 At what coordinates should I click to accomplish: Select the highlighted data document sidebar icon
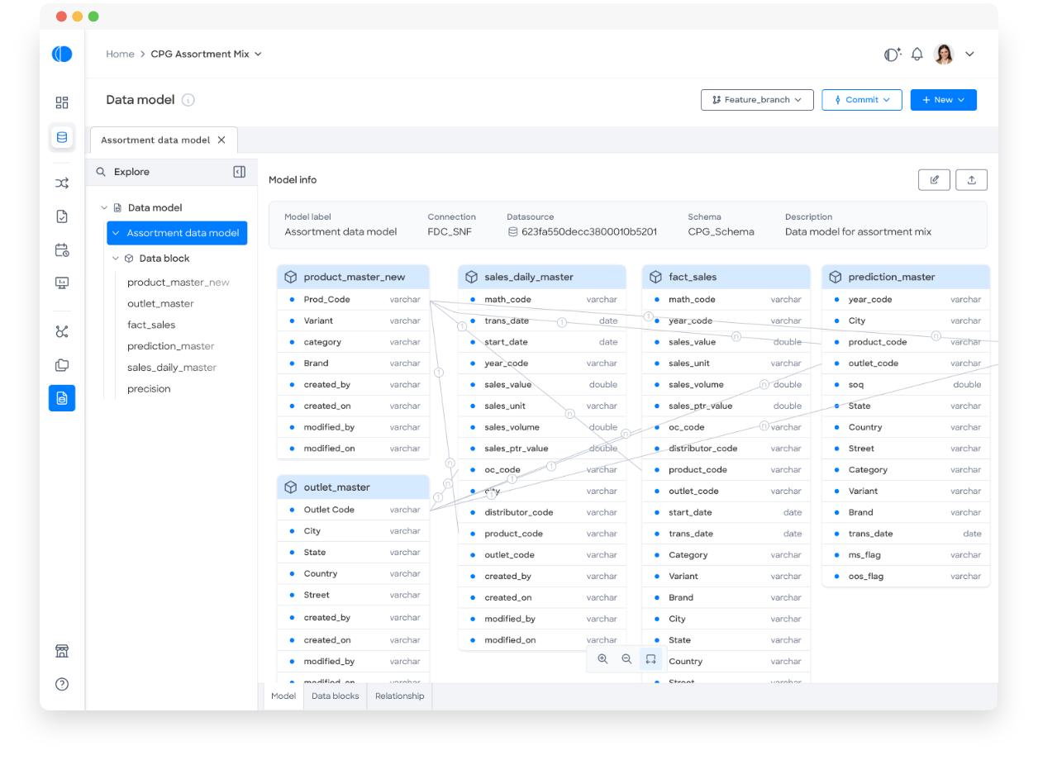point(62,398)
